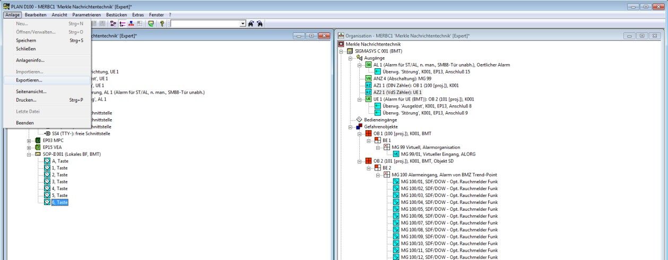668x260 pixels.
Task: Collapse the Ausgänge tree node
Action: pos(351,58)
